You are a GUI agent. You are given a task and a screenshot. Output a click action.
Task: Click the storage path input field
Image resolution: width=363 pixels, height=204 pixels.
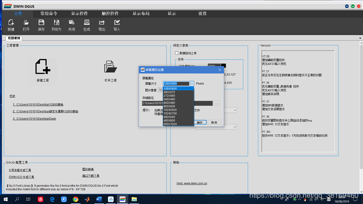click(177, 103)
